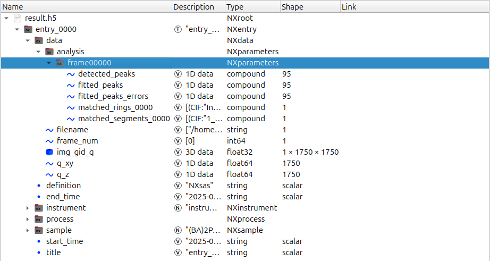Expand the instrument group
This screenshot has width=490, height=261.
[28, 208]
